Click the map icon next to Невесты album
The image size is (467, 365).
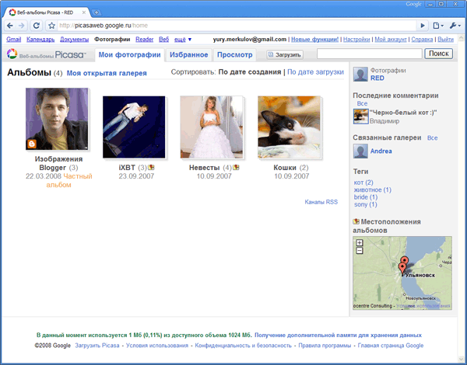[x=236, y=168]
